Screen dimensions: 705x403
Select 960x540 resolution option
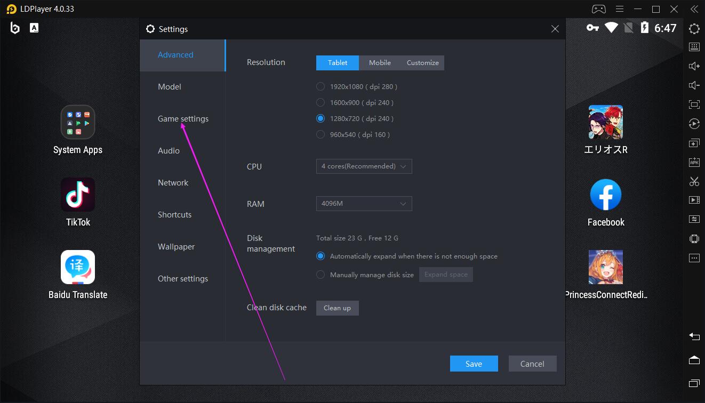[321, 134]
